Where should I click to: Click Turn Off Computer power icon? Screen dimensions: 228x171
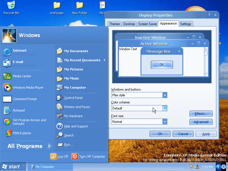point(75,156)
